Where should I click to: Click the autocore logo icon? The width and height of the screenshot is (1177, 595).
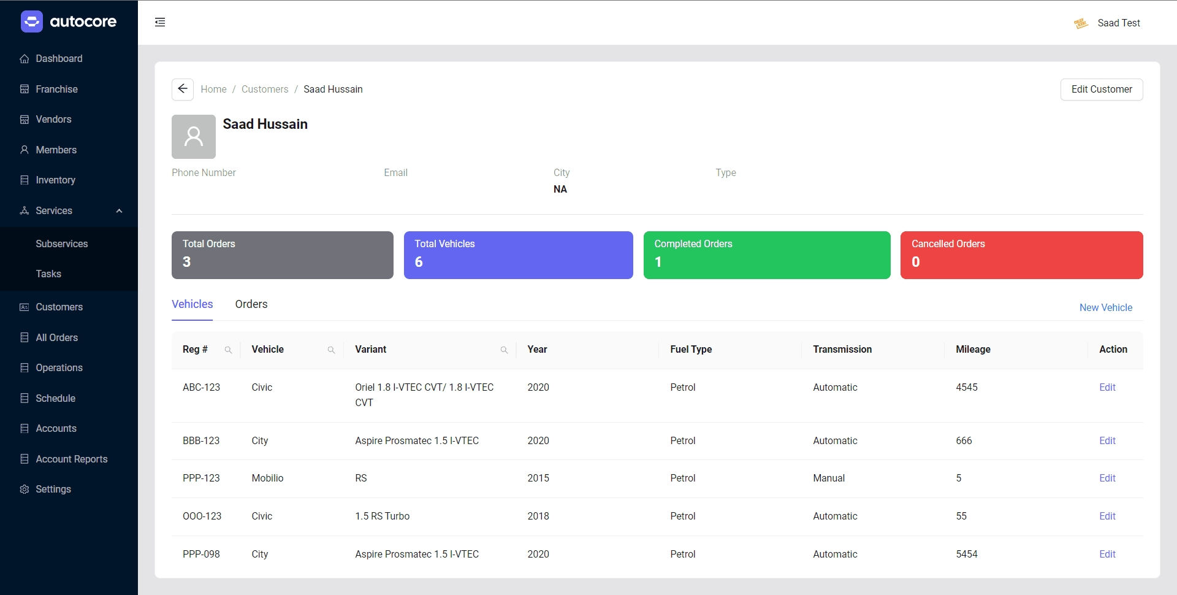click(x=32, y=21)
